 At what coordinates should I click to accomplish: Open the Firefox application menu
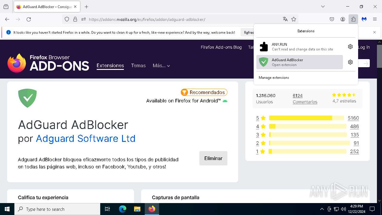point(375,19)
